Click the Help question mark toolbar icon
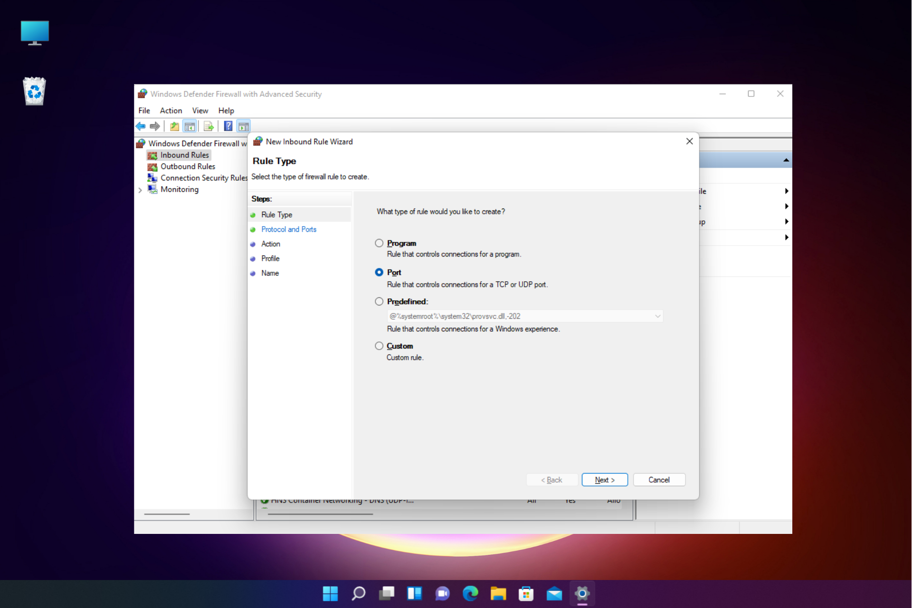The height and width of the screenshot is (608, 912). coord(228,126)
